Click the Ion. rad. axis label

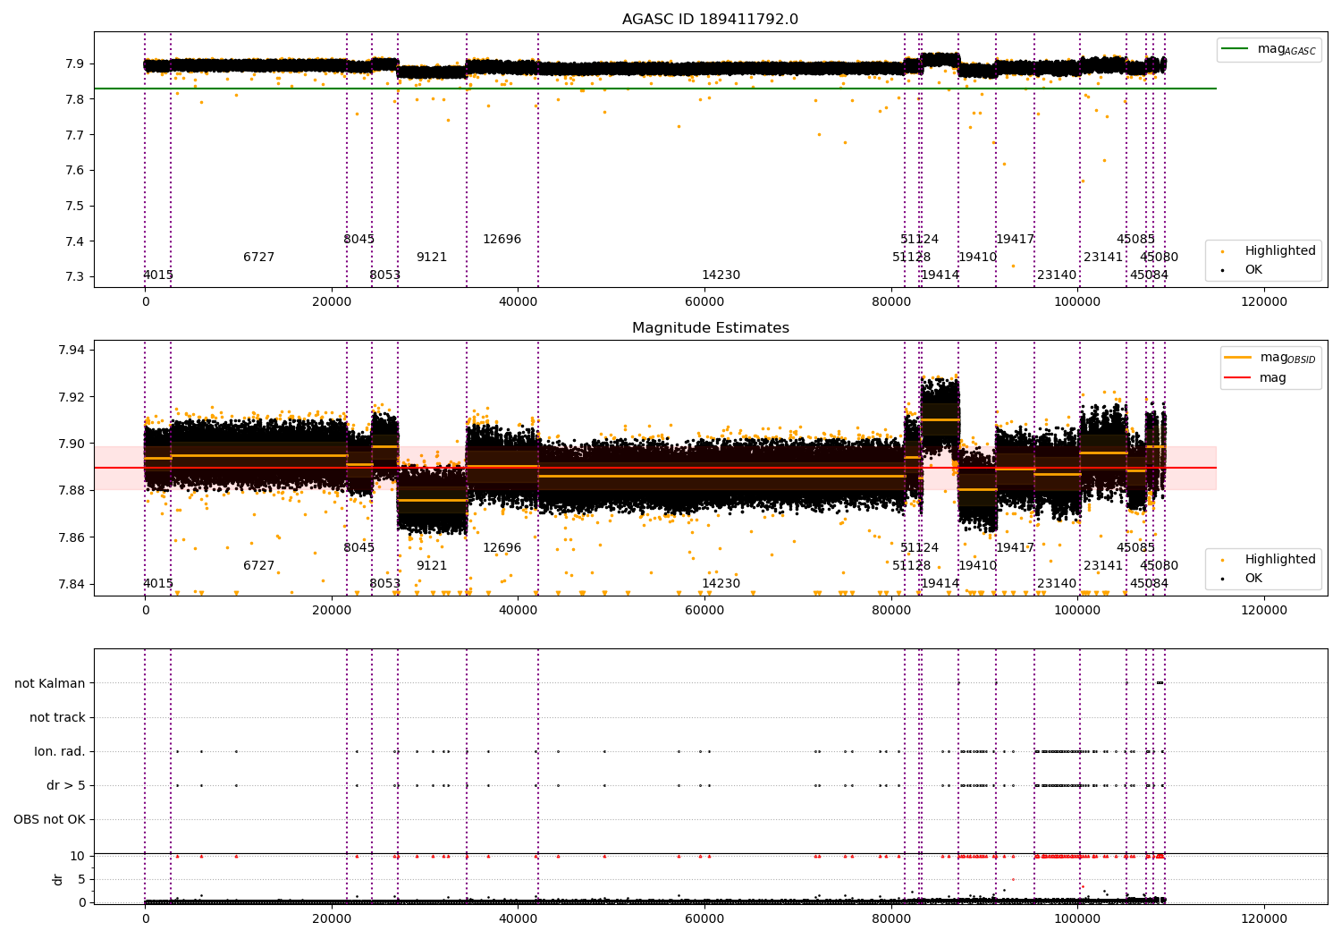tap(60, 751)
